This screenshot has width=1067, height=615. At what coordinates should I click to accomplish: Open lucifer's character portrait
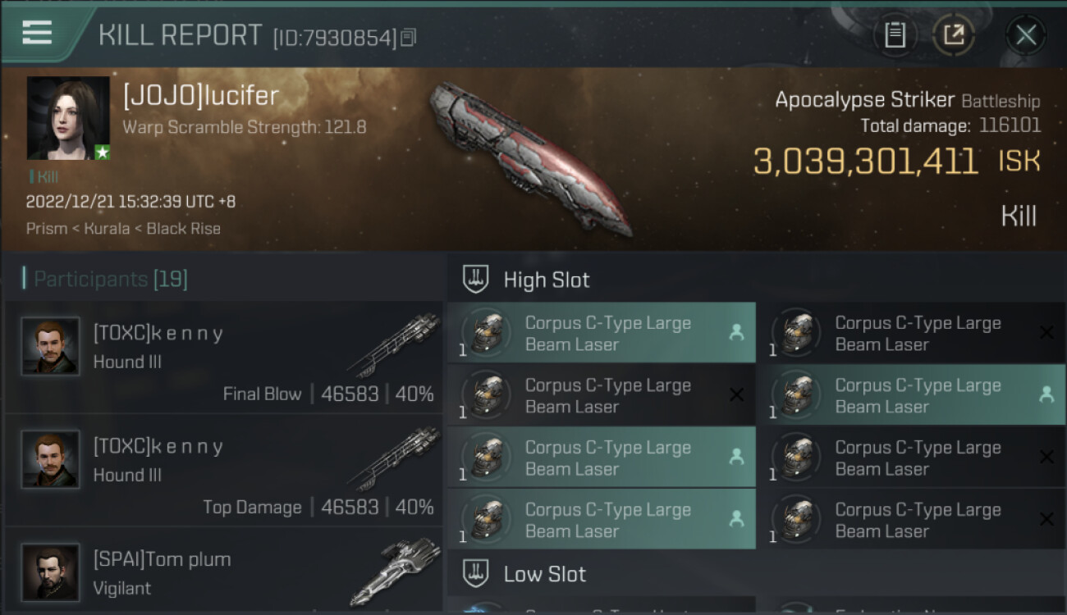point(68,118)
